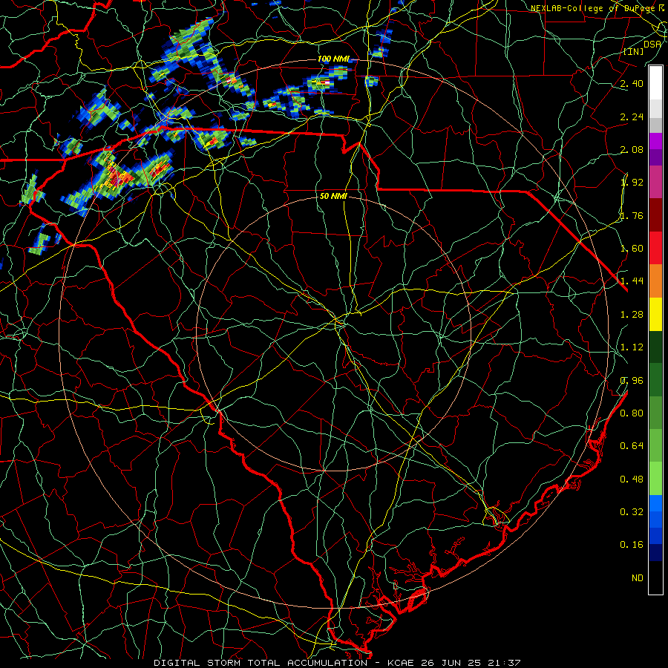Click the dark green 1.12 inch legend swatch
The image size is (668, 668).
pos(655,347)
